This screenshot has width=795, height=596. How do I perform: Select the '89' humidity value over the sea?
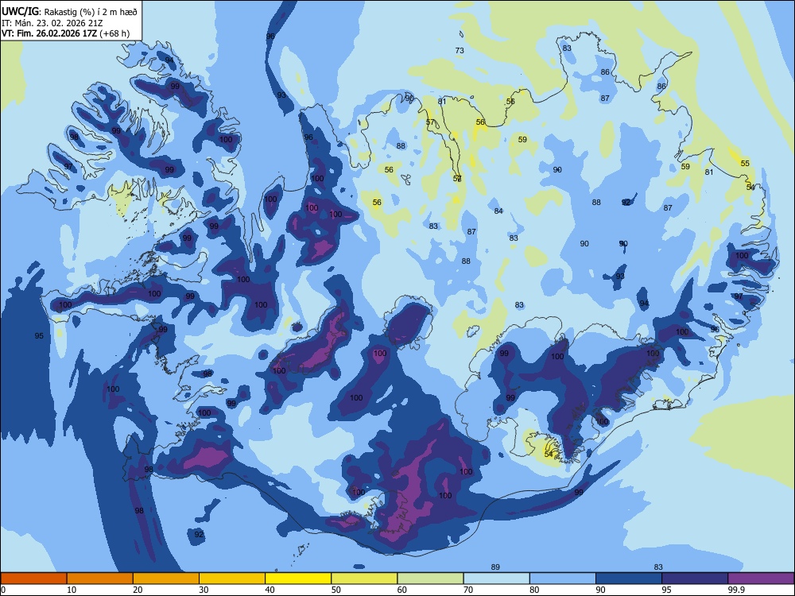pos(495,567)
